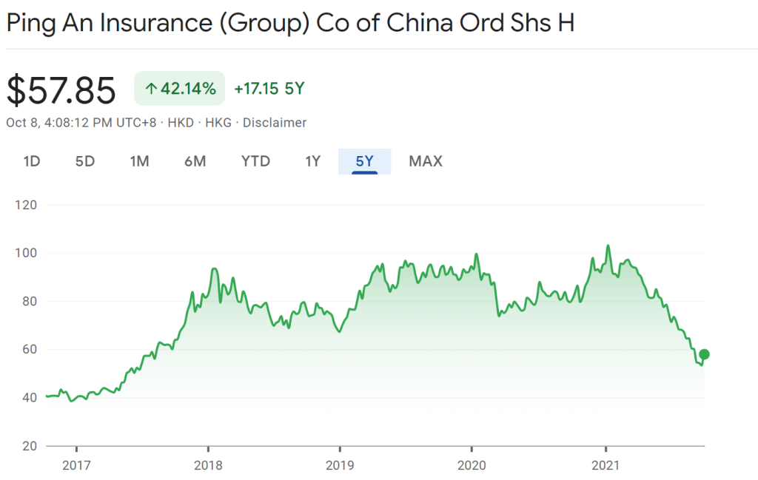Click the 2017 x-axis label
The width and height of the screenshot is (758, 480).
click(x=76, y=466)
